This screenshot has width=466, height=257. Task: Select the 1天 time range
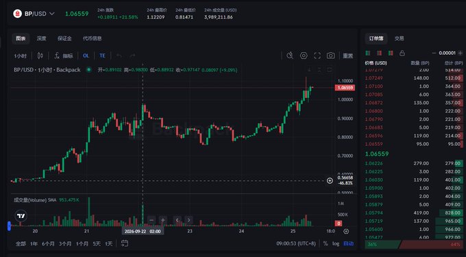point(109,243)
